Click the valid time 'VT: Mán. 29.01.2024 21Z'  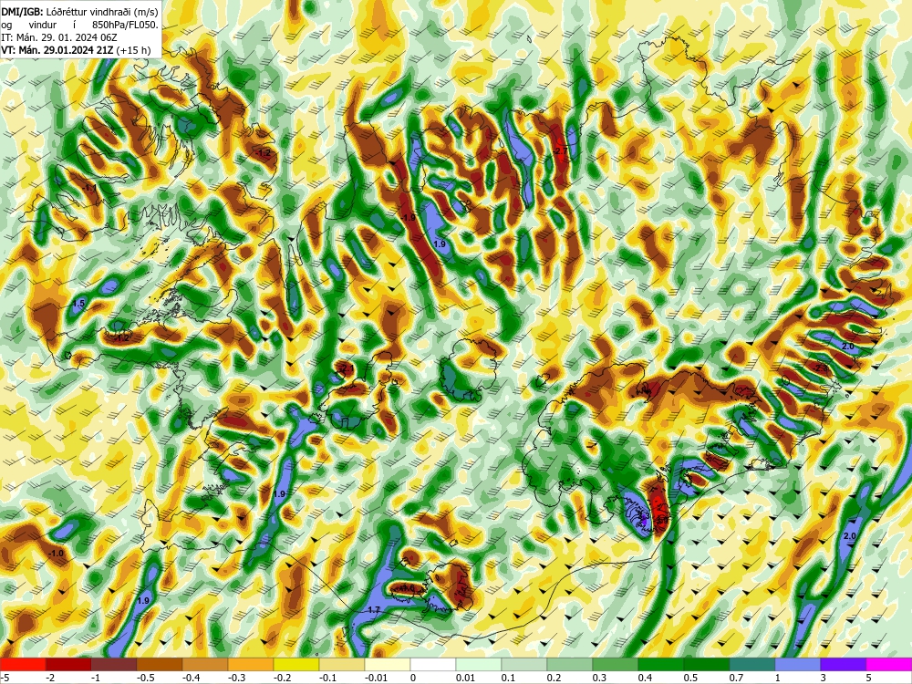click(x=57, y=50)
